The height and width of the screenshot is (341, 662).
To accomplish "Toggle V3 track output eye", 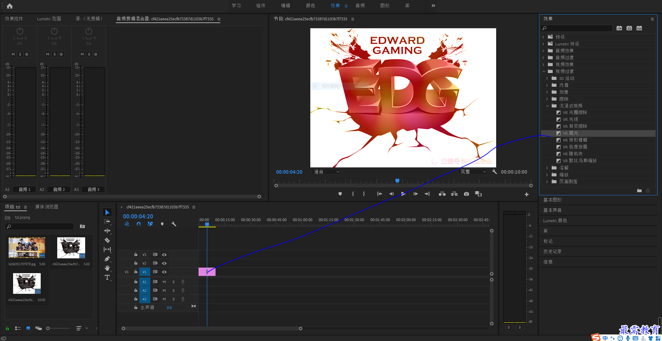I will pos(164,255).
